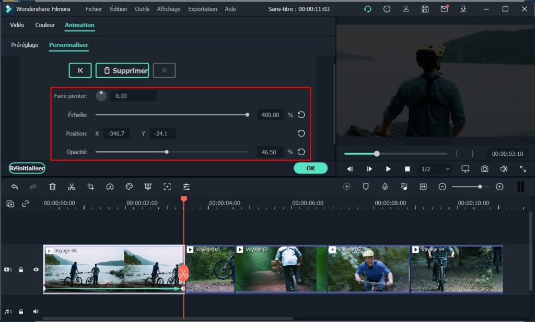
Task: Take a snapshot with the camera icon
Action: coord(484,169)
